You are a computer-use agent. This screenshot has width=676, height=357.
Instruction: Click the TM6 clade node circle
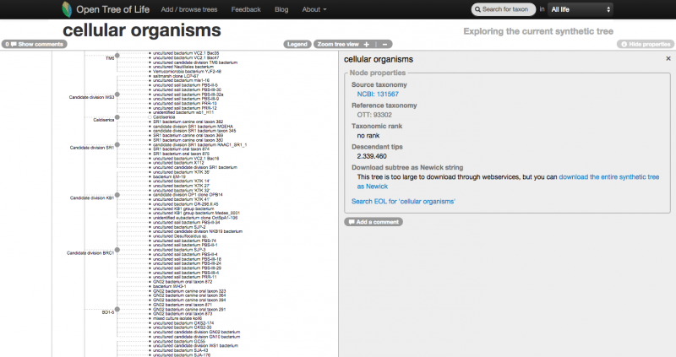point(117,57)
